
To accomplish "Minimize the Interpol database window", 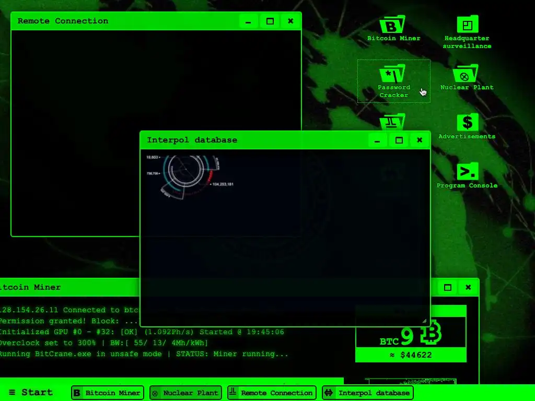I will (x=377, y=140).
